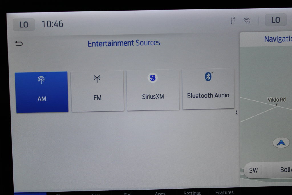This screenshot has height=195, width=292.
Task: Tap the data transfer arrows status icon
Action: point(233,21)
